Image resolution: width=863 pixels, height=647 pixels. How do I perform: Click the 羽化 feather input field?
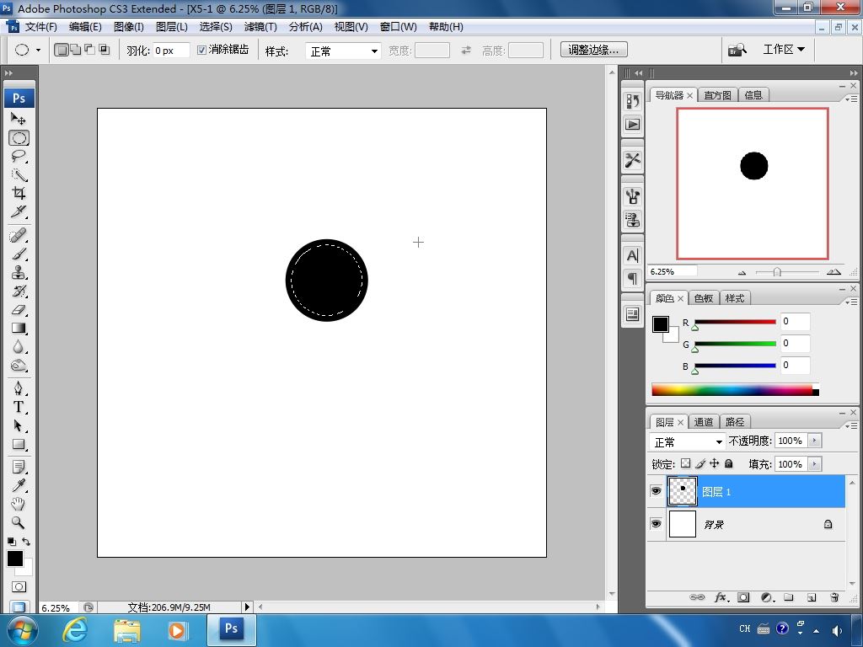click(x=171, y=51)
